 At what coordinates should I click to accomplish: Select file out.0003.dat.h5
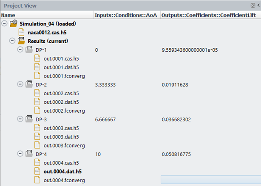coord(61,137)
